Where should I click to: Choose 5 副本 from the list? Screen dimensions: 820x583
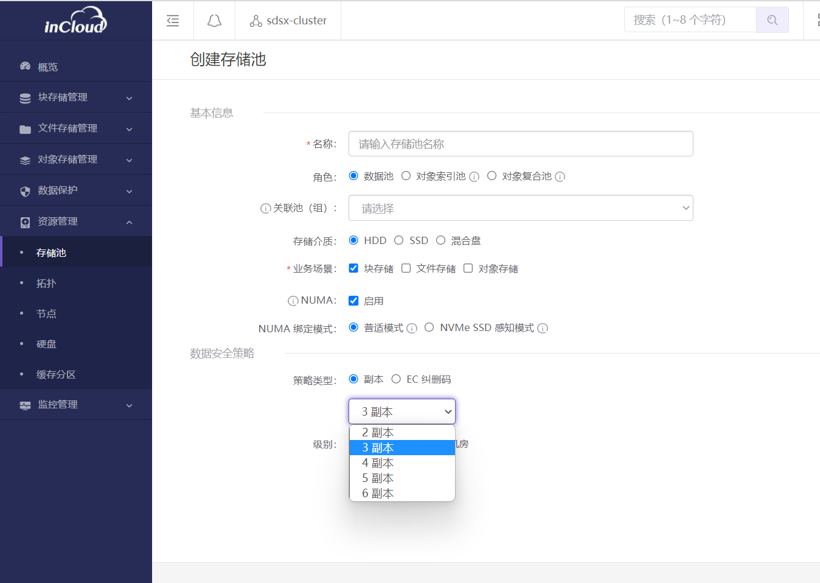[x=402, y=478]
